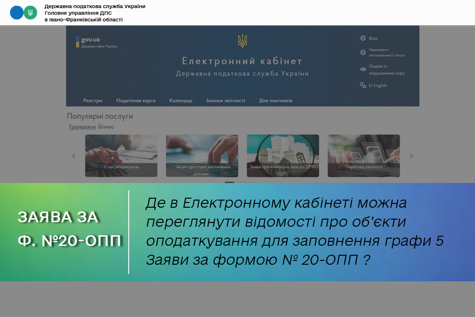Show previous popular services with left arrow
475x317 pixels.
pos(74,156)
